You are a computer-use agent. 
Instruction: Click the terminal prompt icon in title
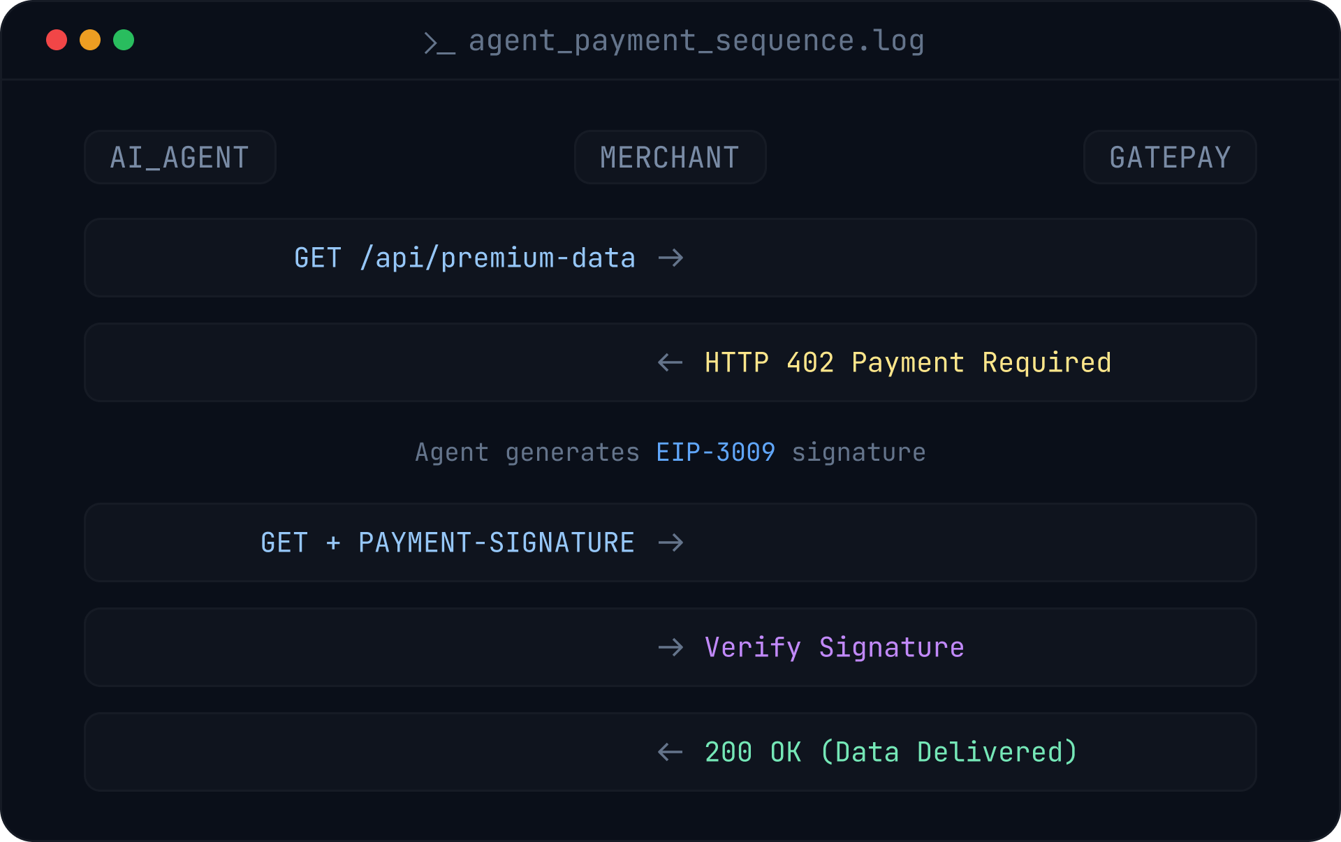click(439, 43)
